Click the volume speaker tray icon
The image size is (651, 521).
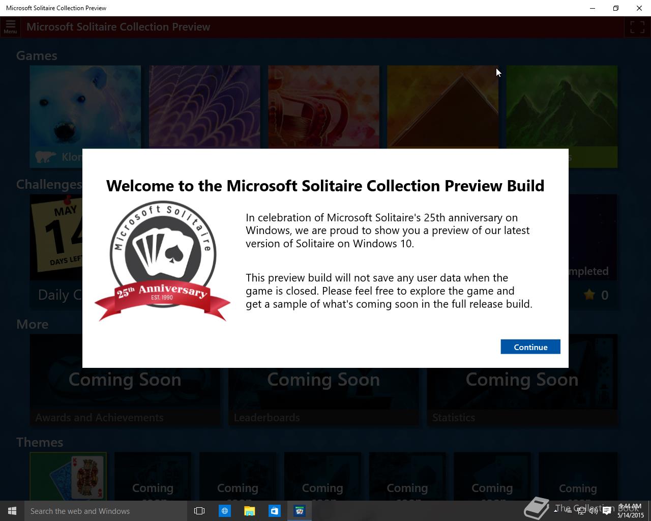pyautogui.click(x=594, y=511)
